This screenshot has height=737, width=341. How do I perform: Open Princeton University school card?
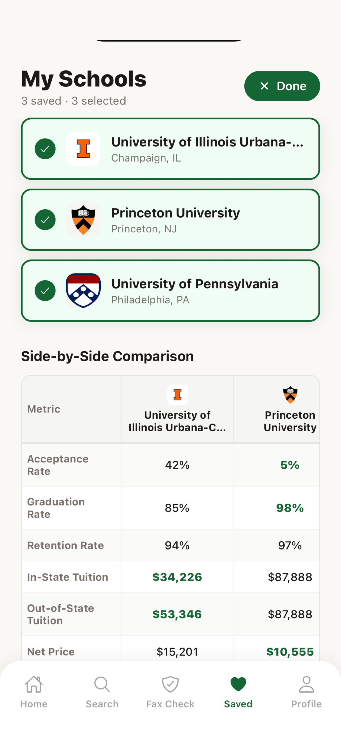[x=170, y=220]
